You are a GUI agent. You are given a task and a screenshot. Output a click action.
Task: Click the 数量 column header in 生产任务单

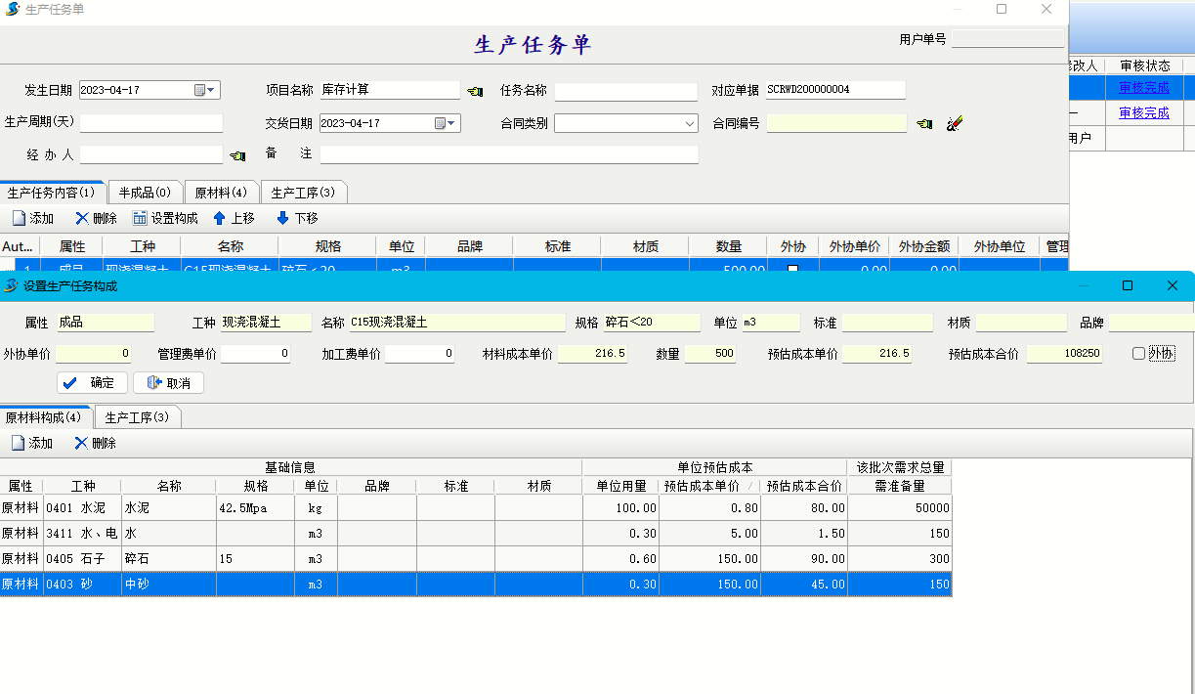(728, 246)
